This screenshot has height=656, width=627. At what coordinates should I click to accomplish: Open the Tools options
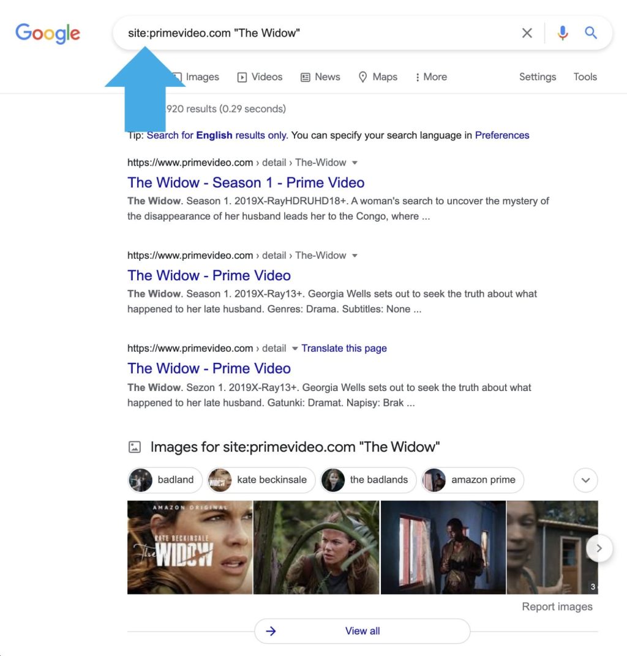click(x=585, y=77)
